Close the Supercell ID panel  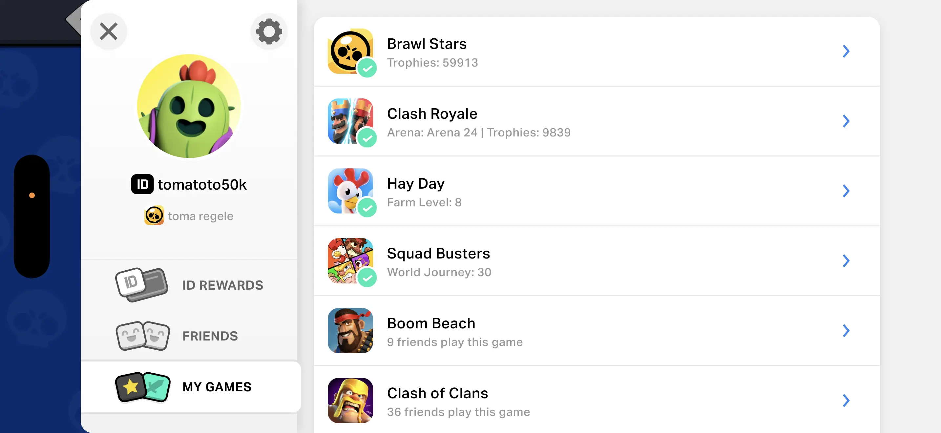tap(109, 31)
